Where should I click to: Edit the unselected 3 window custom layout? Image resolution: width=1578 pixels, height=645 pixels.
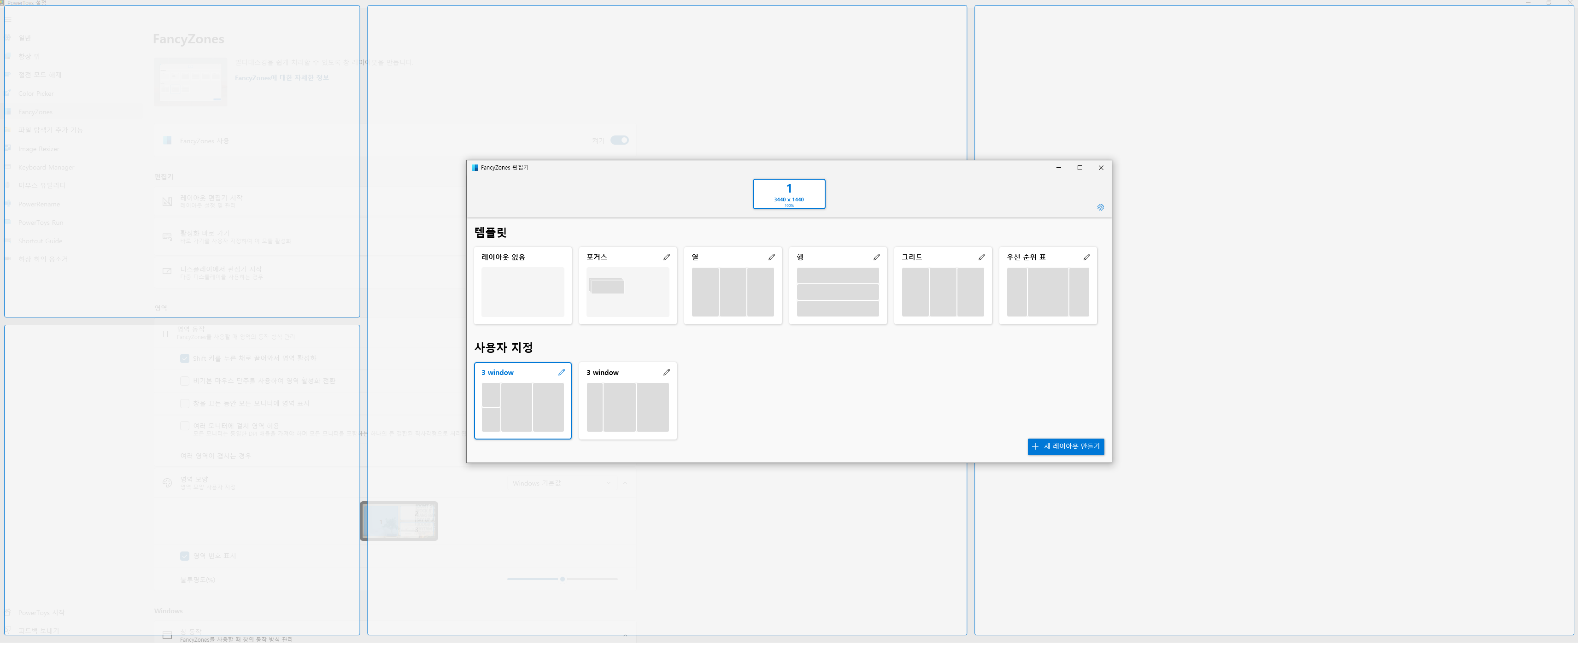[667, 372]
